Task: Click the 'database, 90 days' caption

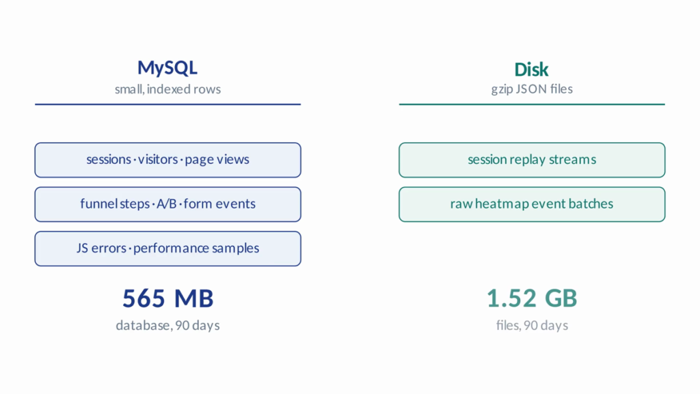Action: point(167,325)
